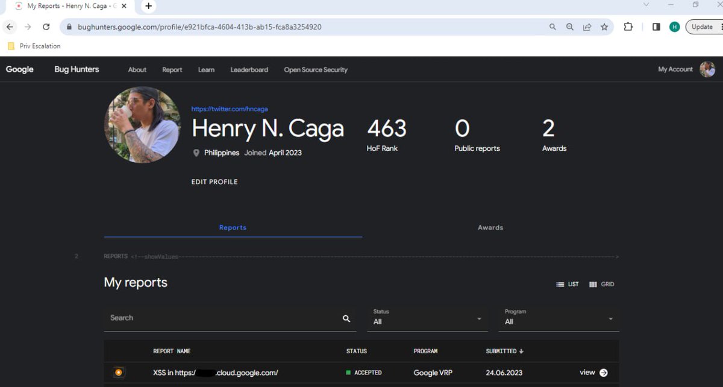
Task: Click the search magnifier in address bar
Action: tap(552, 27)
